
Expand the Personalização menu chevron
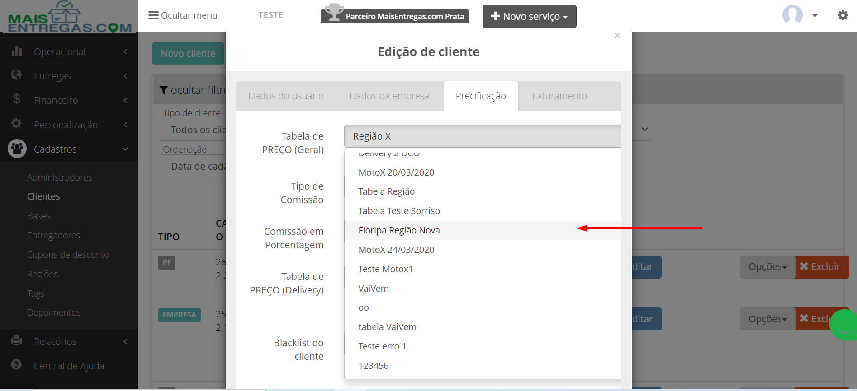[125, 125]
